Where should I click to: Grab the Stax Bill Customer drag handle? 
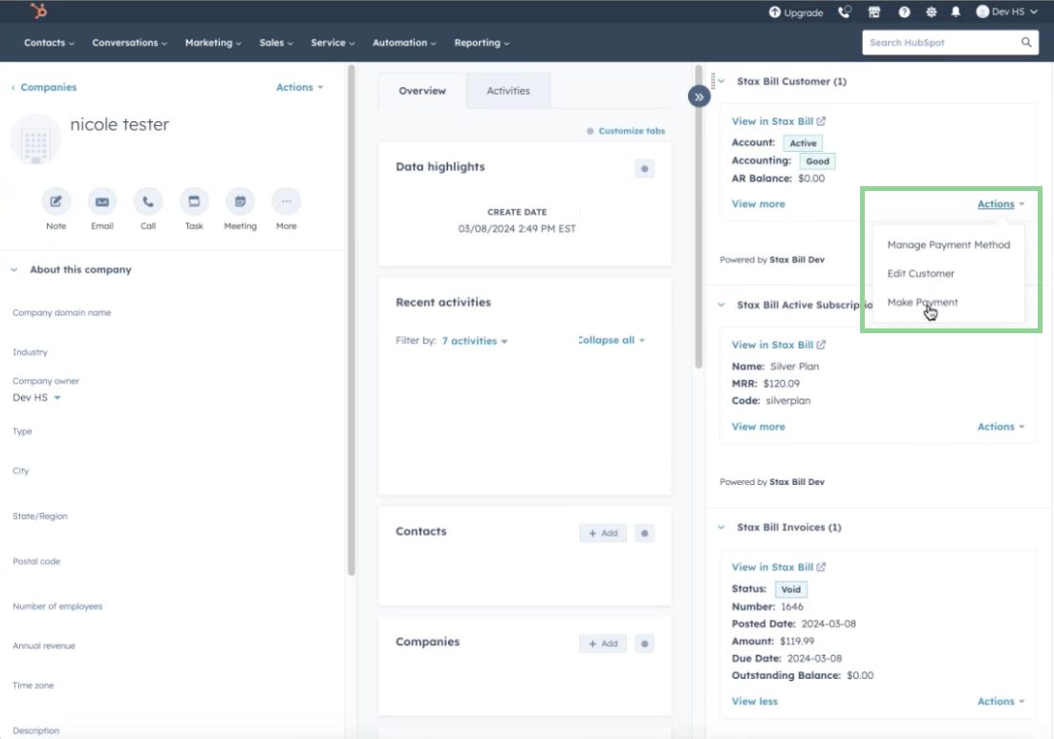[713, 81]
